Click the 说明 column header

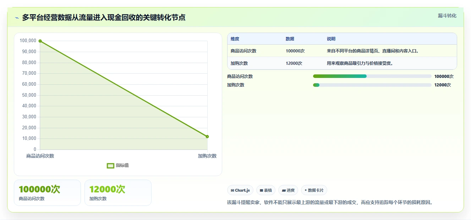coord(331,39)
